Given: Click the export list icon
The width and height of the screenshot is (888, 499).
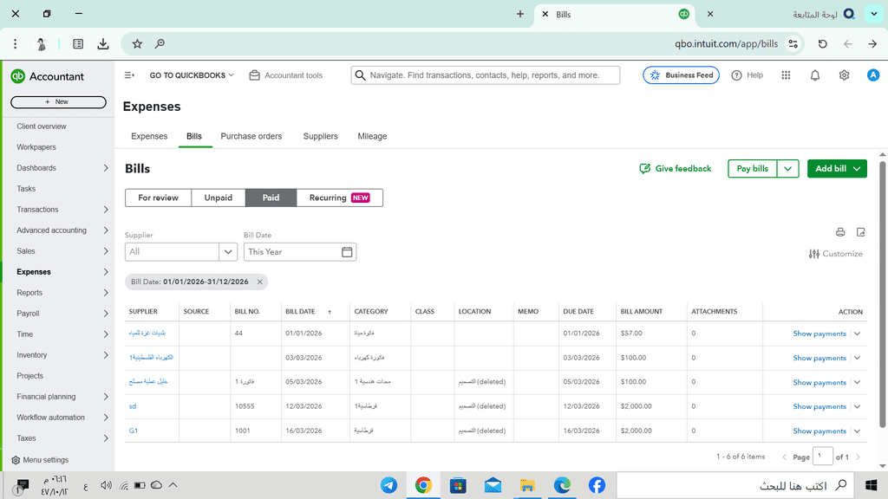Looking at the screenshot, I should (x=860, y=232).
